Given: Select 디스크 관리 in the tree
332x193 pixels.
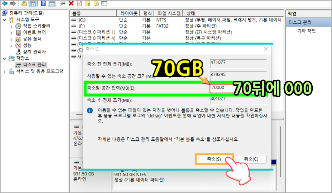Looking at the screenshot, I should (x=34, y=65).
